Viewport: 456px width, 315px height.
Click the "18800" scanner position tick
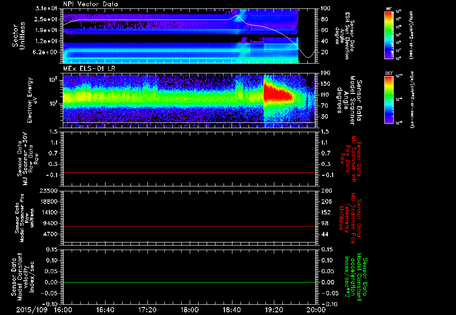coord(49,202)
